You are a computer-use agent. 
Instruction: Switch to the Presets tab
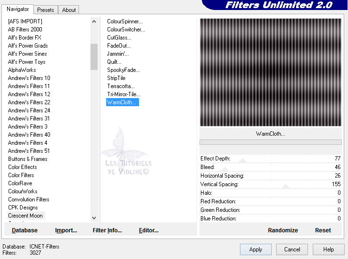point(46,10)
